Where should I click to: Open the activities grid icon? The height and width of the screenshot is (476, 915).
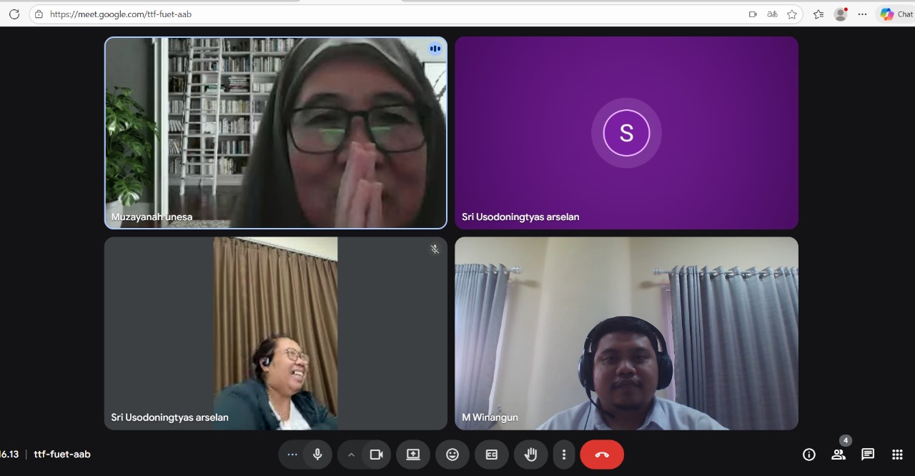[898, 455]
